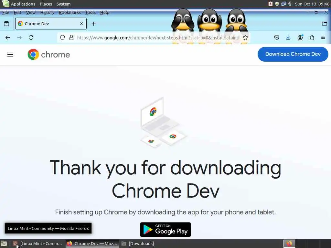Image resolution: width=331 pixels, height=248 pixels.
Task: Open the Places panel menu
Action: point(46,4)
